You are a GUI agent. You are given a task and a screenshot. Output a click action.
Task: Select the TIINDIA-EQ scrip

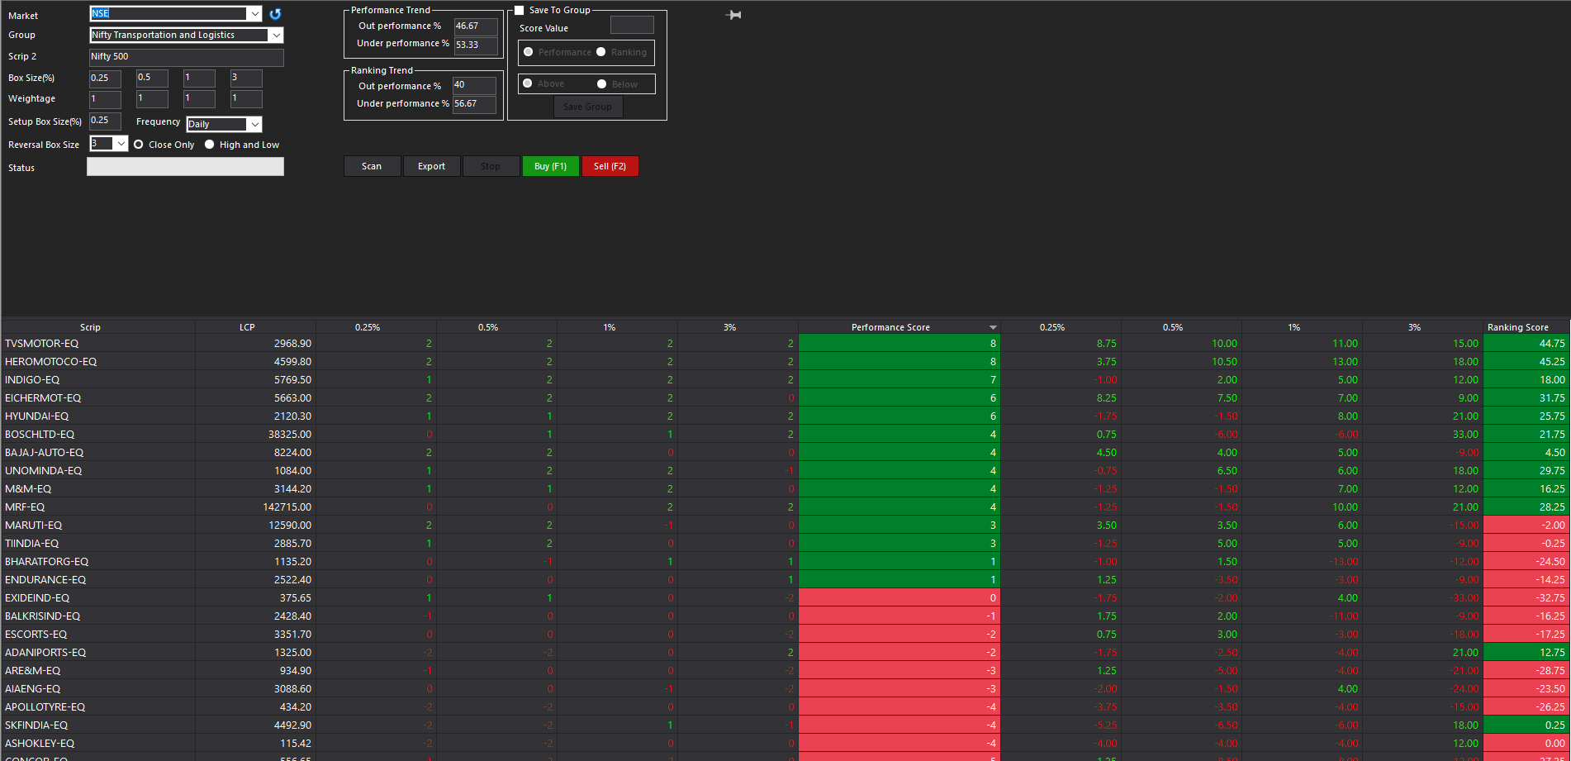point(31,544)
